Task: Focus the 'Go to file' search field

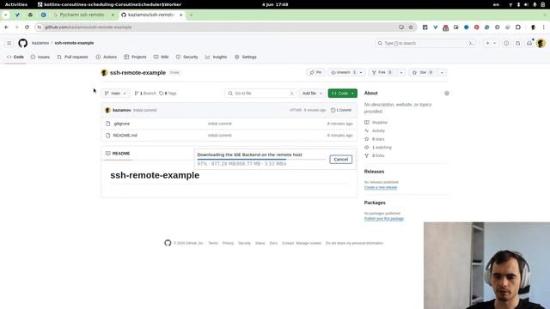Action: coord(260,94)
